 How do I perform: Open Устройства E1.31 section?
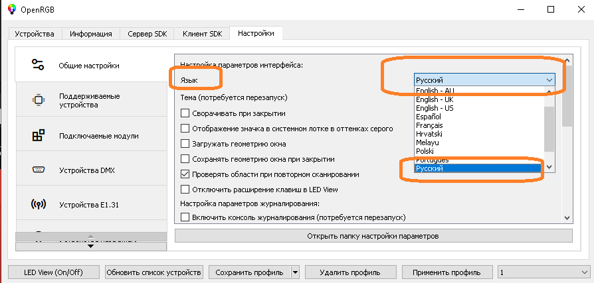click(x=91, y=204)
